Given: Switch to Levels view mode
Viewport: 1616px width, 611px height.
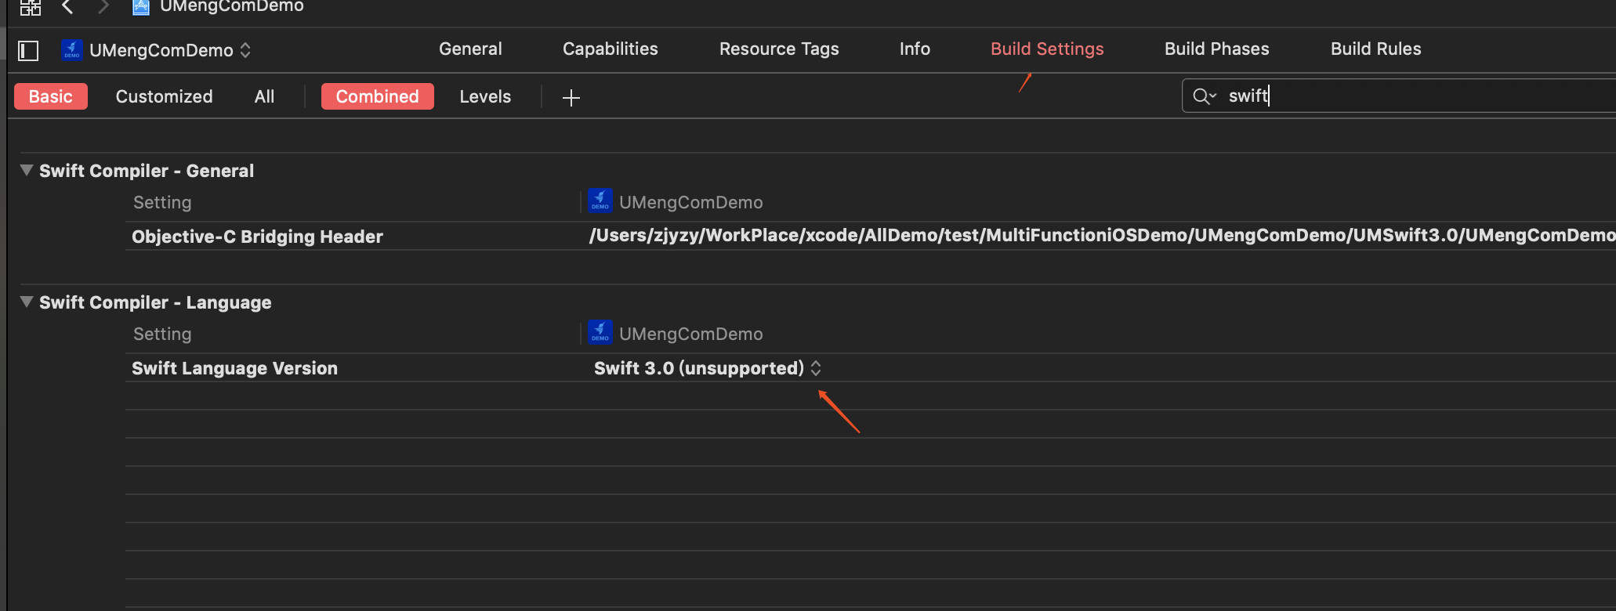Looking at the screenshot, I should (485, 96).
